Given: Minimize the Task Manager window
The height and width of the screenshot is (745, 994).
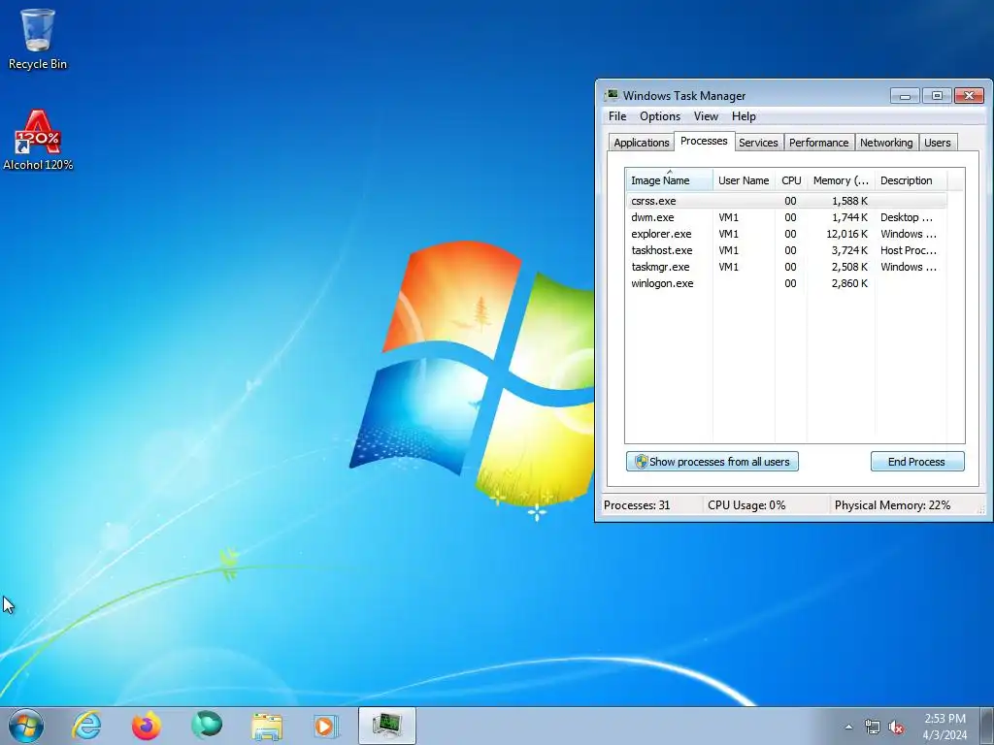Looking at the screenshot, I should click(x=905, y=96).
